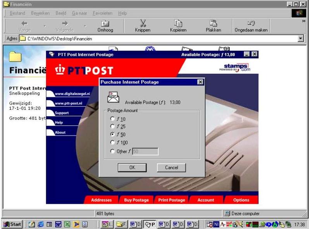310x229 pixels.
Task: Click the Volgende forward arrow
Action: (65, 24)
